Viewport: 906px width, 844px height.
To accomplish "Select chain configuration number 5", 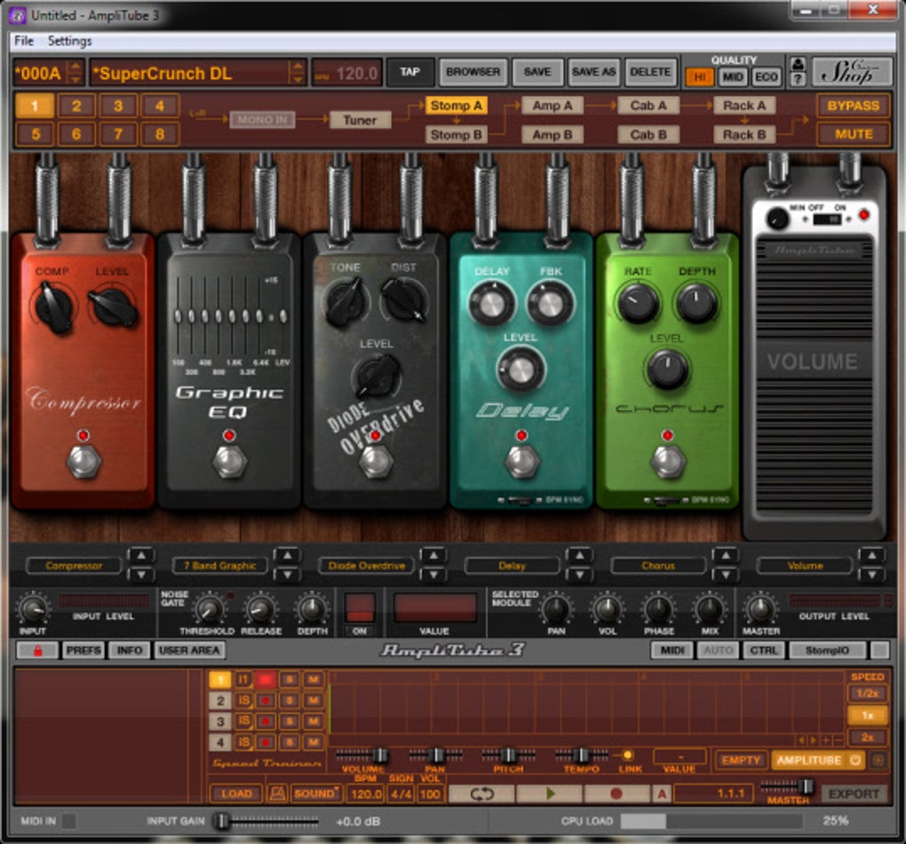I will (x=36, y=134).
